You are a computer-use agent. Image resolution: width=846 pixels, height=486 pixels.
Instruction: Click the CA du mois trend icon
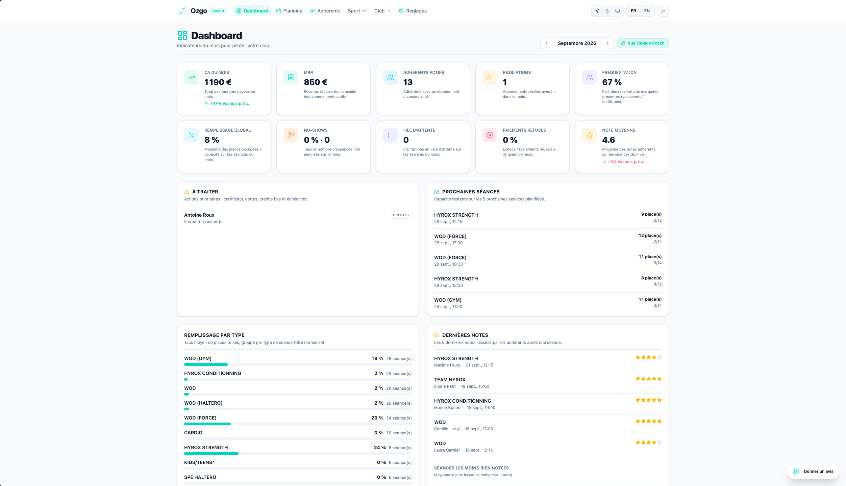pos(192,77)
